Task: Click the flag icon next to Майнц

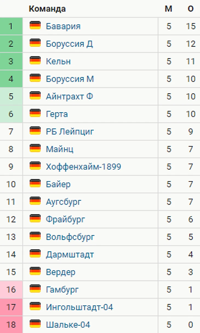Action: coord(35,149)
